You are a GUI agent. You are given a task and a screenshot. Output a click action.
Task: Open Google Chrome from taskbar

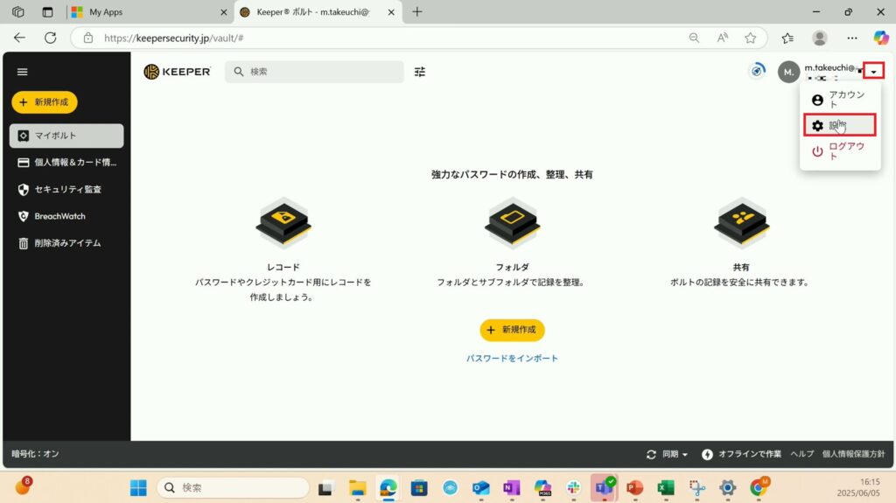point(759,487)
